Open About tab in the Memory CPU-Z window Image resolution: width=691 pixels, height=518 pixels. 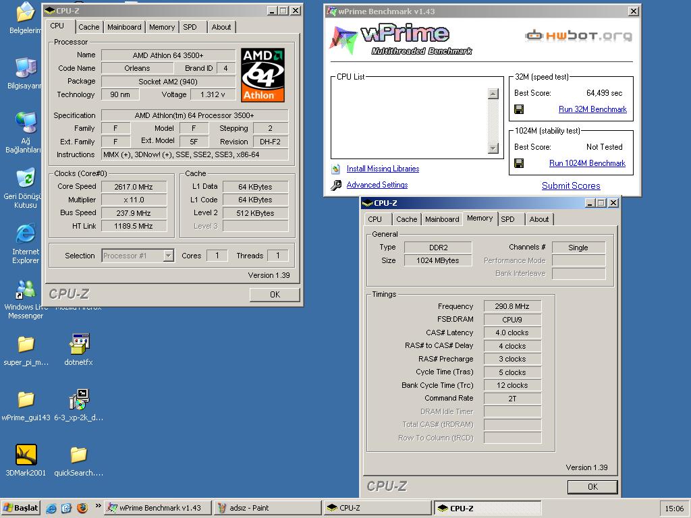tap(539, 219)
